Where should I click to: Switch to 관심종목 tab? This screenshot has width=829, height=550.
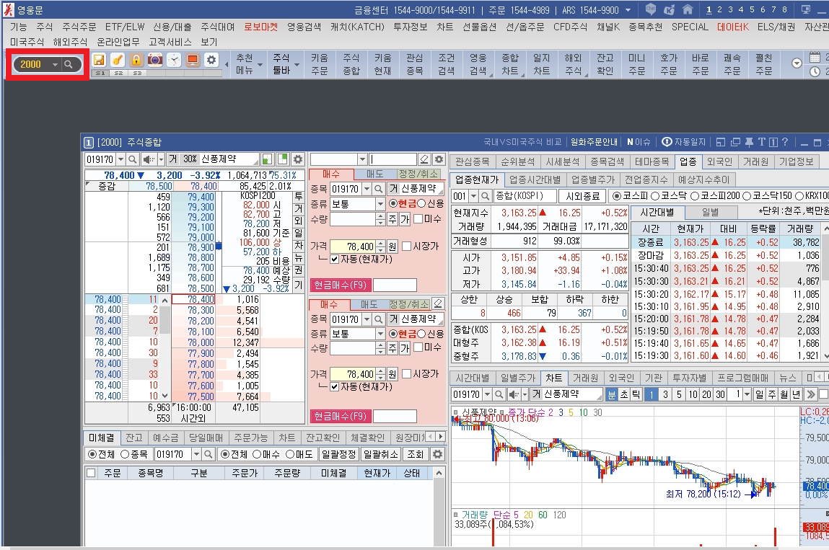pos(472,161)
